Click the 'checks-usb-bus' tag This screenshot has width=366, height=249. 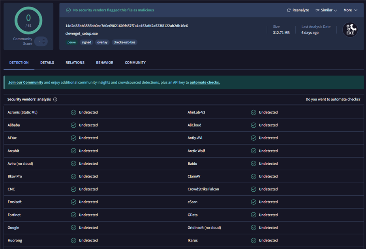[124, 43]
